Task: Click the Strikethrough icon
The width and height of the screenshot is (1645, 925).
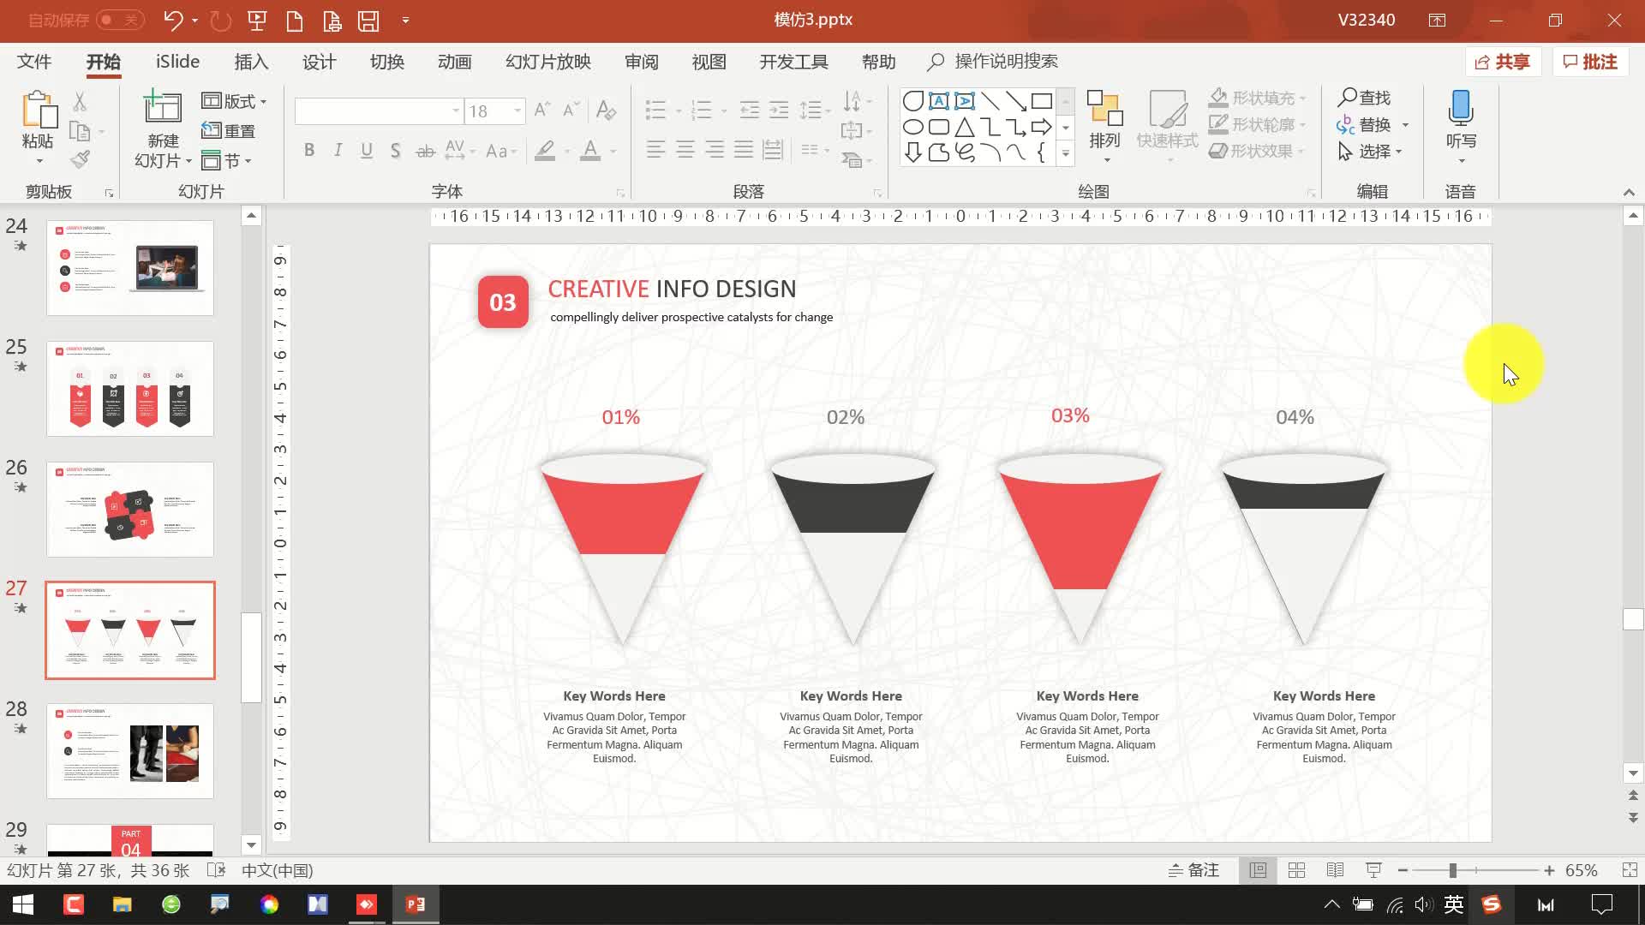Action: [x=426, y=151]
